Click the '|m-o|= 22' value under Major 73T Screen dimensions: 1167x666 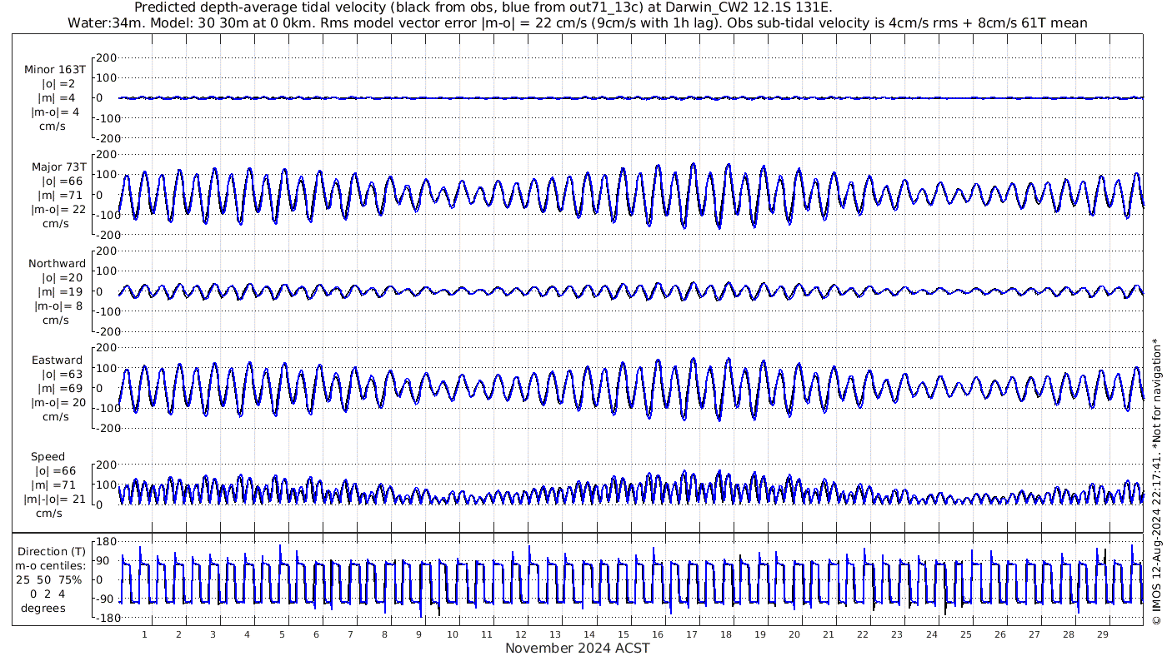pyautogui.click(x=58, y=209)
